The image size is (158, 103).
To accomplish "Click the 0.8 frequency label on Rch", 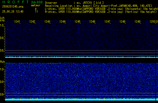I will click(2, 94).
